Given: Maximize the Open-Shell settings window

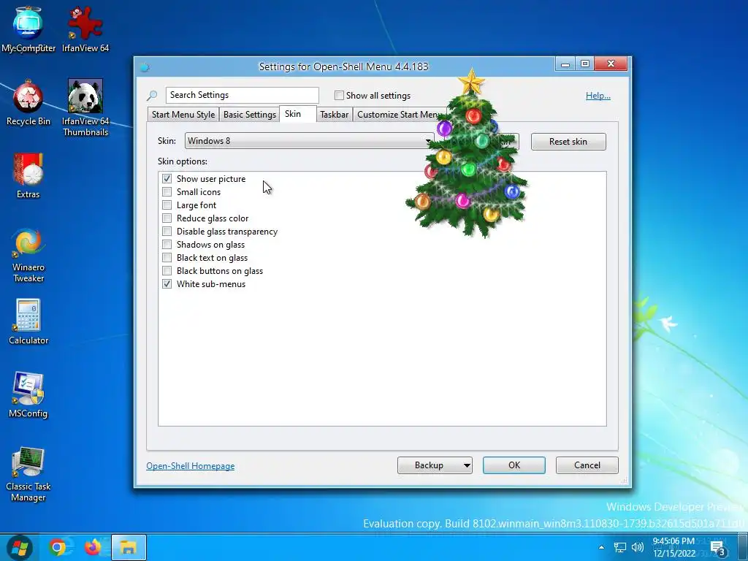Looking at the screenshot, I should coord(585,64).
